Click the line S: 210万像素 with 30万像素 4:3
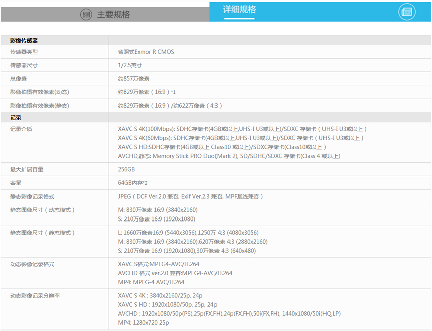Viewport: 432px width, 331px height. tap(186, 251)
